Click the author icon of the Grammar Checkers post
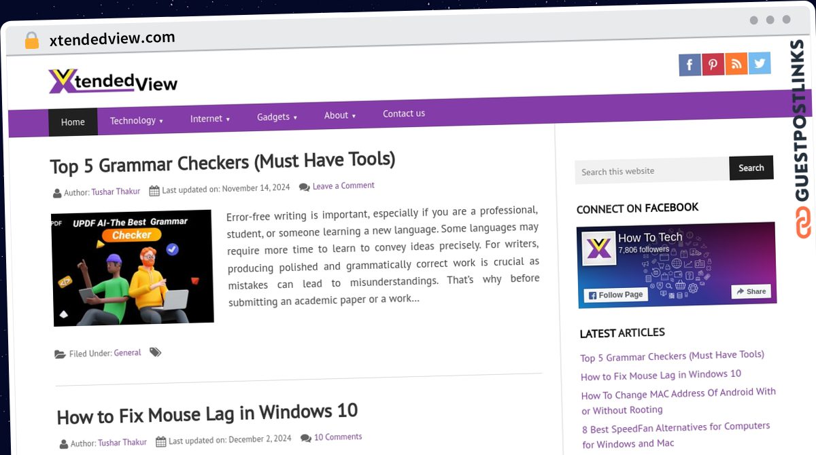The width and height of the screenshot is (816, 455). coord(57,194)
